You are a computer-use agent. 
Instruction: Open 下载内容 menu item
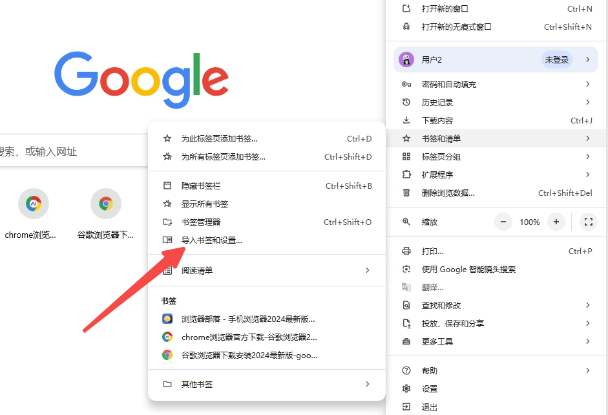pyautogui.click(x=497, y=120)
